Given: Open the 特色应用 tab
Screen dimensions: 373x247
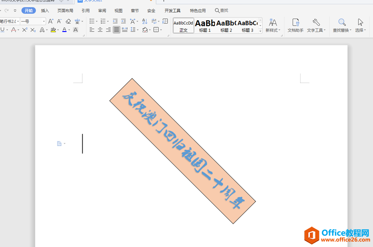Looking at the screenshot, I should click(198, 11).
